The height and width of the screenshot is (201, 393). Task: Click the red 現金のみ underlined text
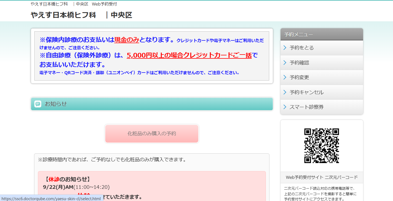pos(127,40)
